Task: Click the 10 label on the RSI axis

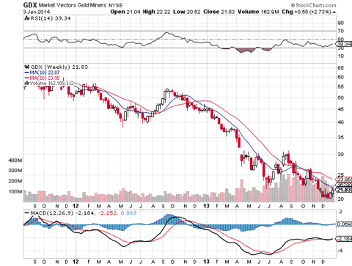Action: (341, 56)
